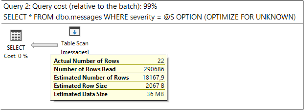Select the Table Scan operator icon
The height and width of the screenshot is (110, 304).
[75, 31]
